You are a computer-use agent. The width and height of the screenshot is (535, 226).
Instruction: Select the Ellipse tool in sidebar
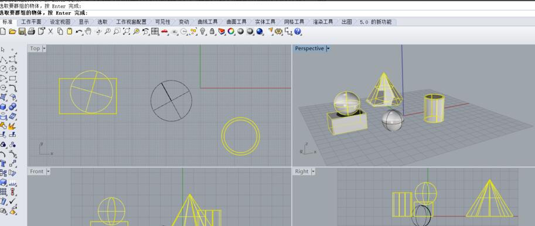click(13, 69)
